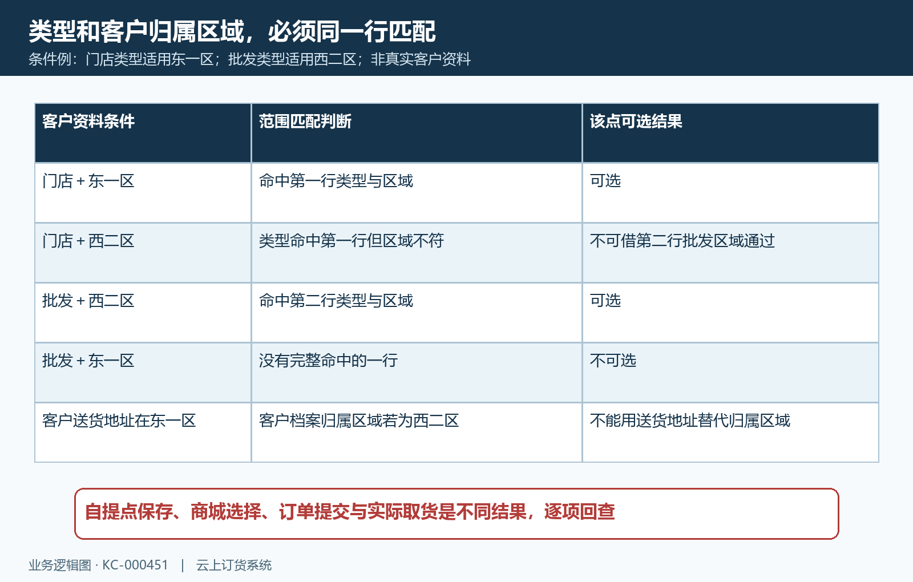Click the column header 该点可选结果
Viewport: 913px width, 582px height.
click(x=730, y=133)
